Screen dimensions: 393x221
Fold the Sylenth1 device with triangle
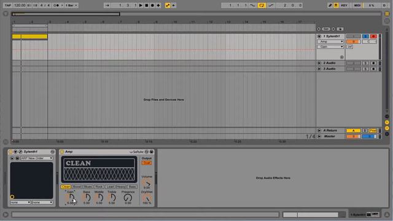click(x=15, y=152)
